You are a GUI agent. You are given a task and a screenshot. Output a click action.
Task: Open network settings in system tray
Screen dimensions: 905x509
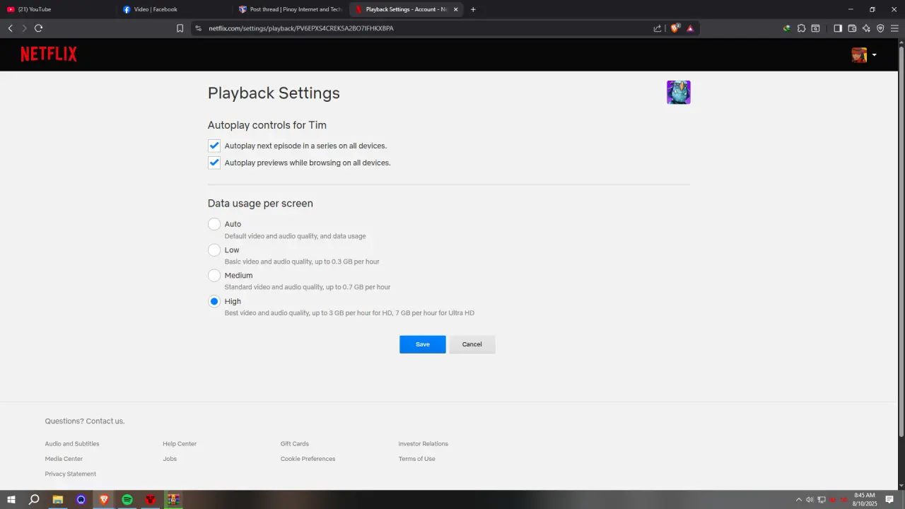[x=822, y=500]
